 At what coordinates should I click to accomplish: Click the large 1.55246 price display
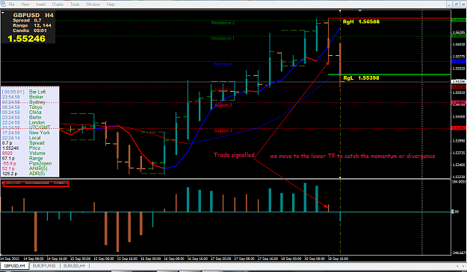(26, 39)
